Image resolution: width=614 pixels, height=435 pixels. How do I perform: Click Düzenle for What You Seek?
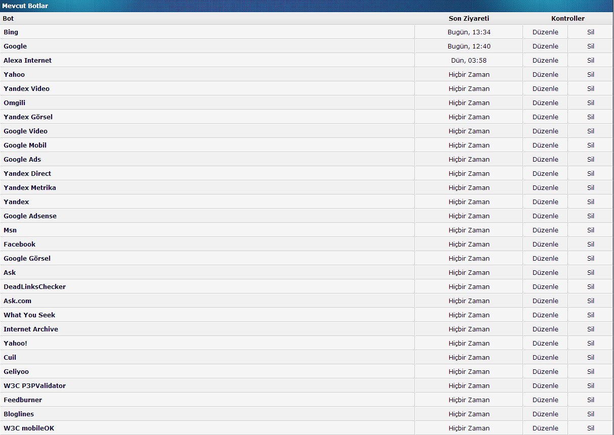coord(545,315)
